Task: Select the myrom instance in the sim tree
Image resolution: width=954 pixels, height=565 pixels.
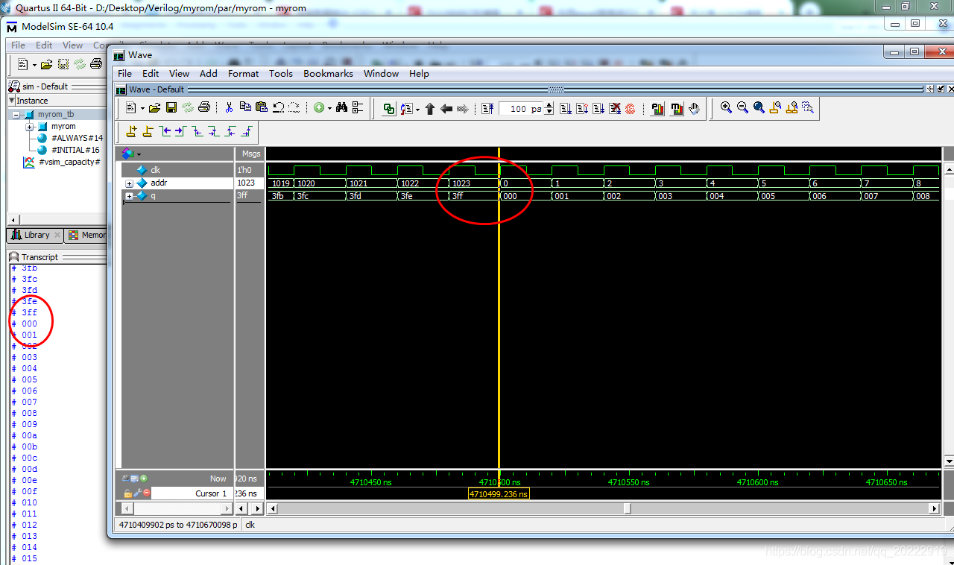Action: pos(63,126)
